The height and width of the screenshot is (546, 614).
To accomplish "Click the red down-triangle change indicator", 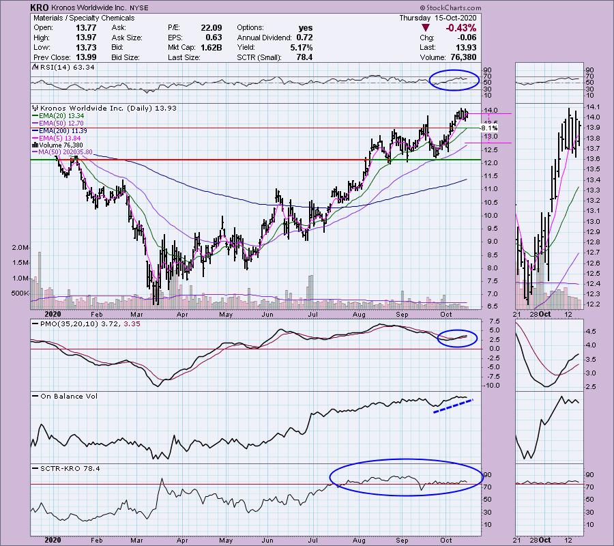I will [425, 28].
